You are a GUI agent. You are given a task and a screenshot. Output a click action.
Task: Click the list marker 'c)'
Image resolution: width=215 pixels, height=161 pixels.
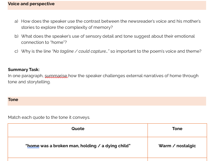16,51
